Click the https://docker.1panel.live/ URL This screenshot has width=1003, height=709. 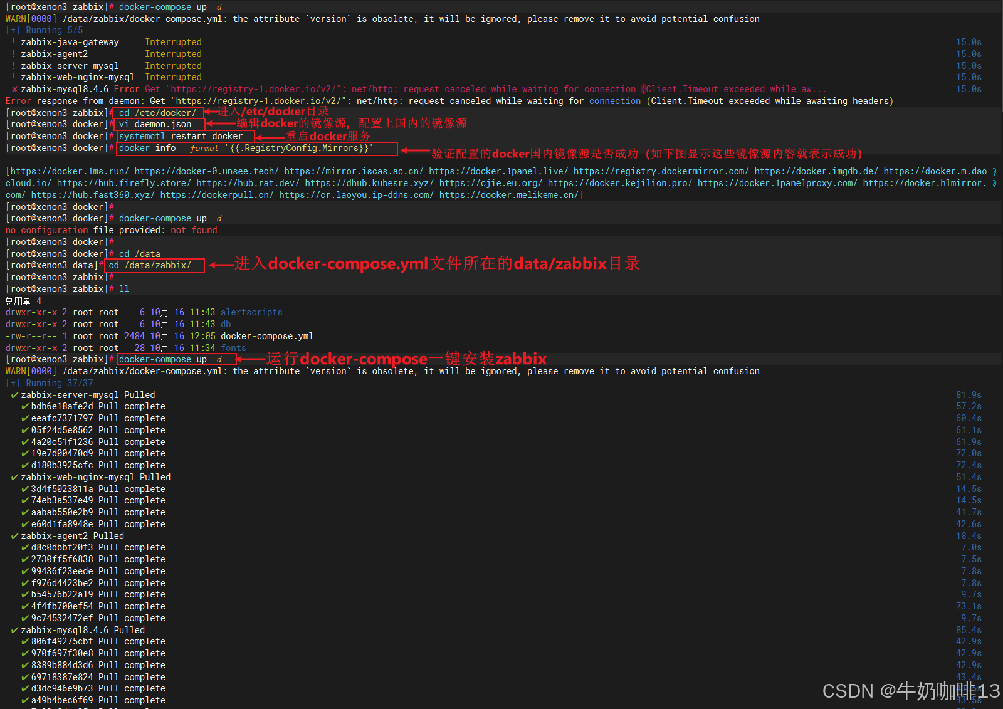click(x=498, y=171)
